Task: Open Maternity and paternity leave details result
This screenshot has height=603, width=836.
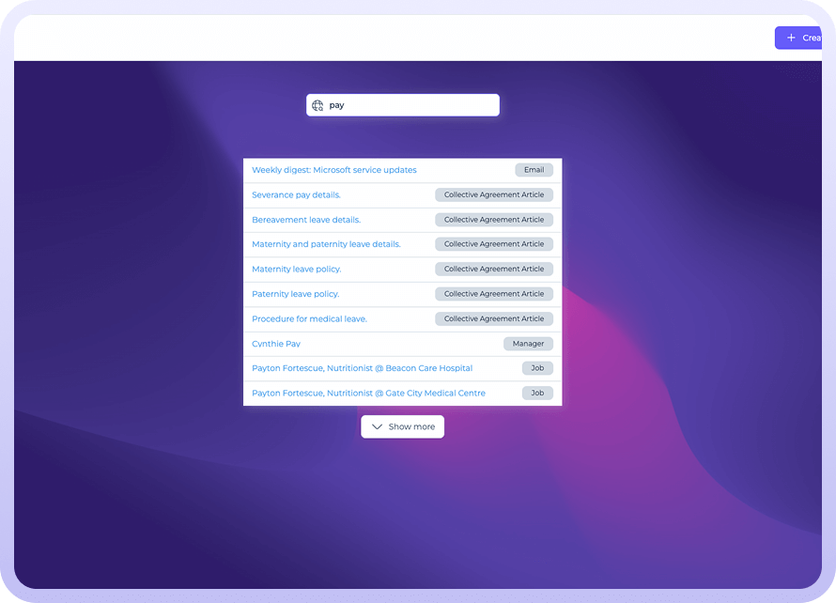Action: coord(326,244)
